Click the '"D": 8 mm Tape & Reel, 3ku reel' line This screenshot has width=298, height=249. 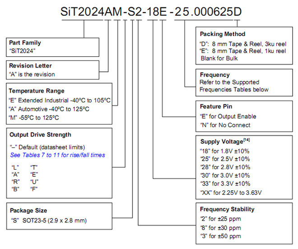pos(243,44)
